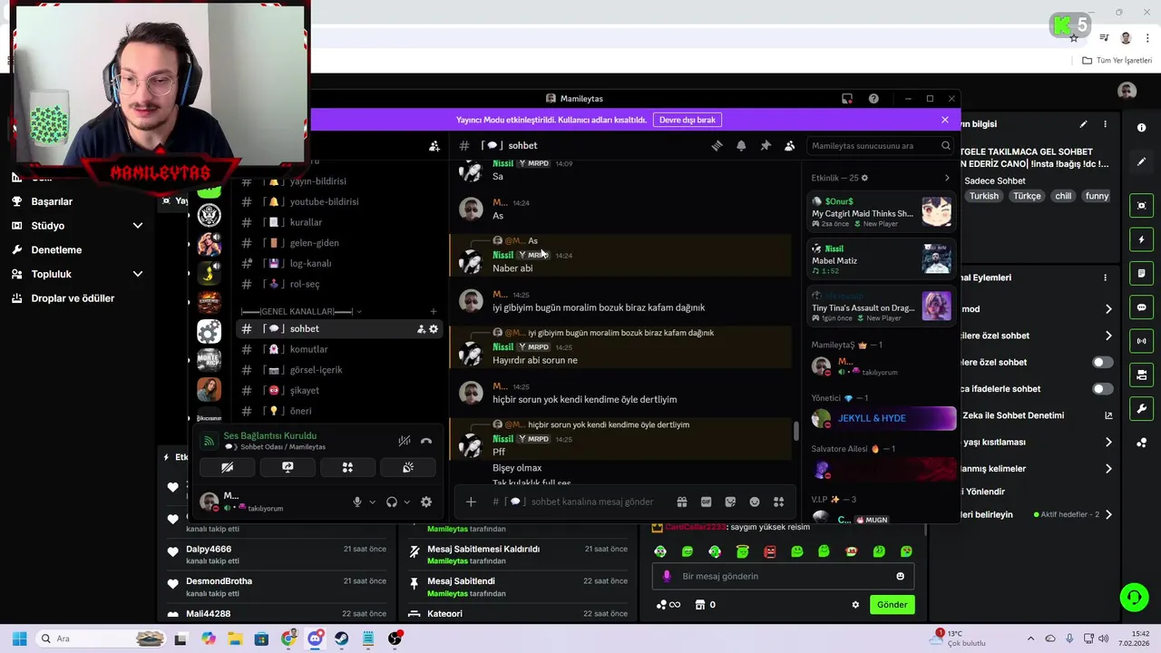Image resolution: width=1161 pixels, height=653 pixels.
Task: Start an activity in the voice panel
Action: 347,467
